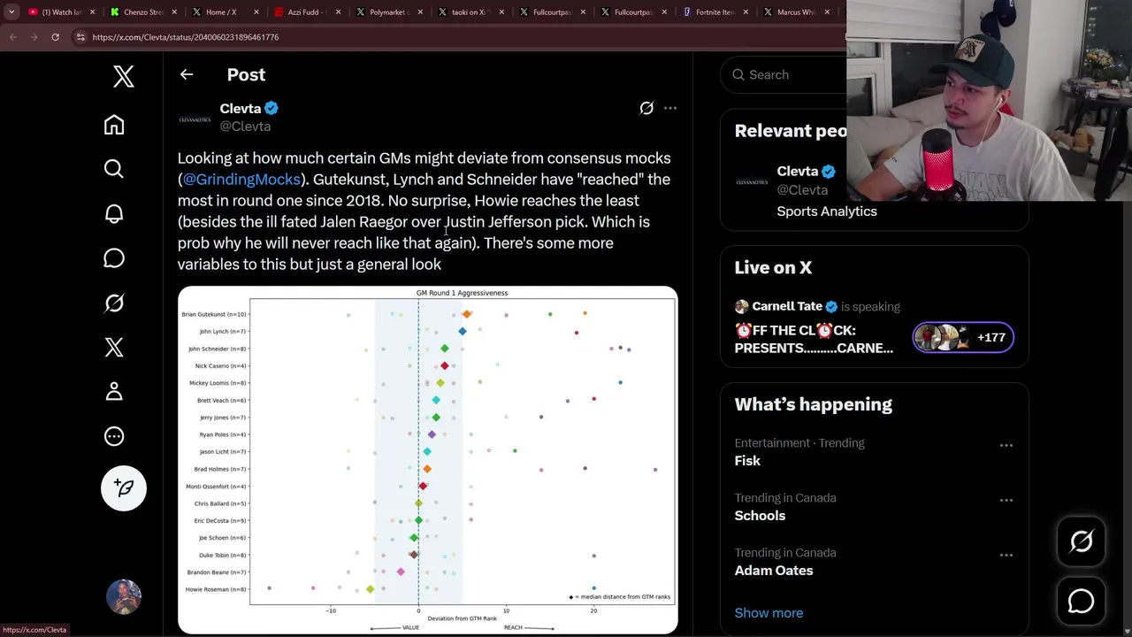Open Clevta in Relevant people
Viewport: 1132px width, 637px height.
click(x=797, y=171)
